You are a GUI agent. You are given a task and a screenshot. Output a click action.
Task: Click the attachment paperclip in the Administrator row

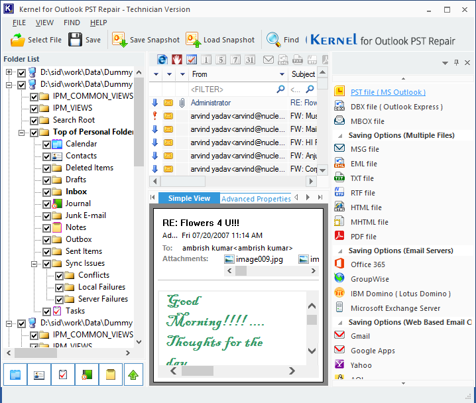(182, 103)
